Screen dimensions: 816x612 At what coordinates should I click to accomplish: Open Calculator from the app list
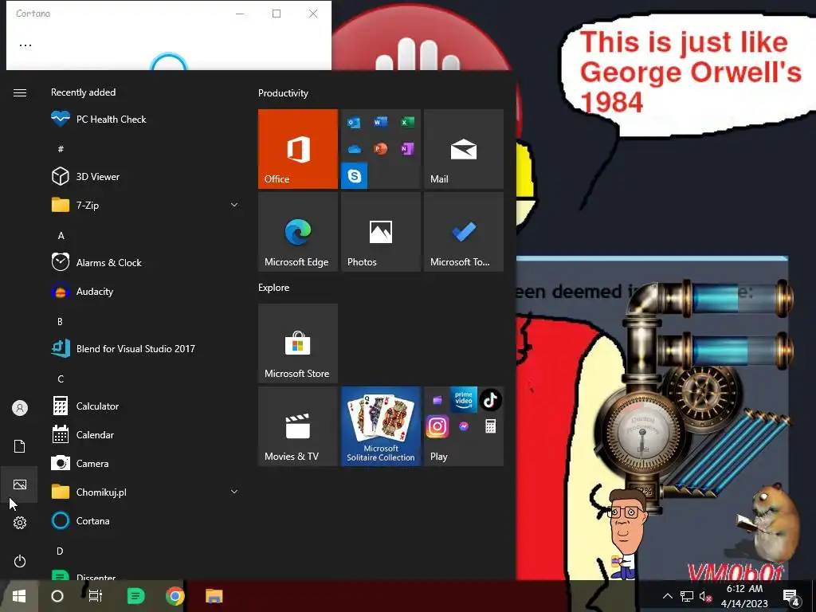(146, 406)
